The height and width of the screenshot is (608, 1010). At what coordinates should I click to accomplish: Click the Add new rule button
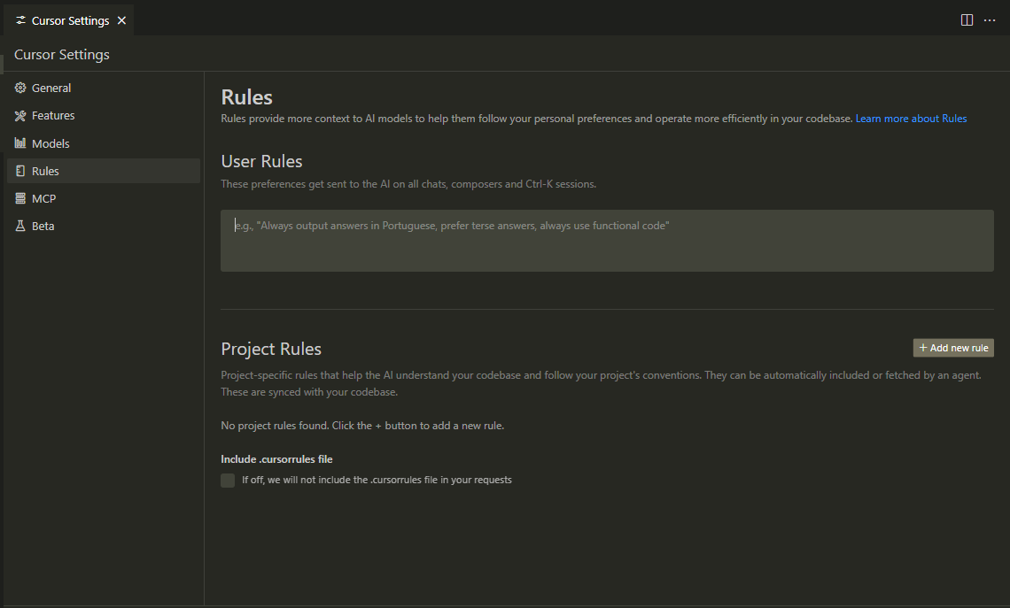(x=953, y=348)
